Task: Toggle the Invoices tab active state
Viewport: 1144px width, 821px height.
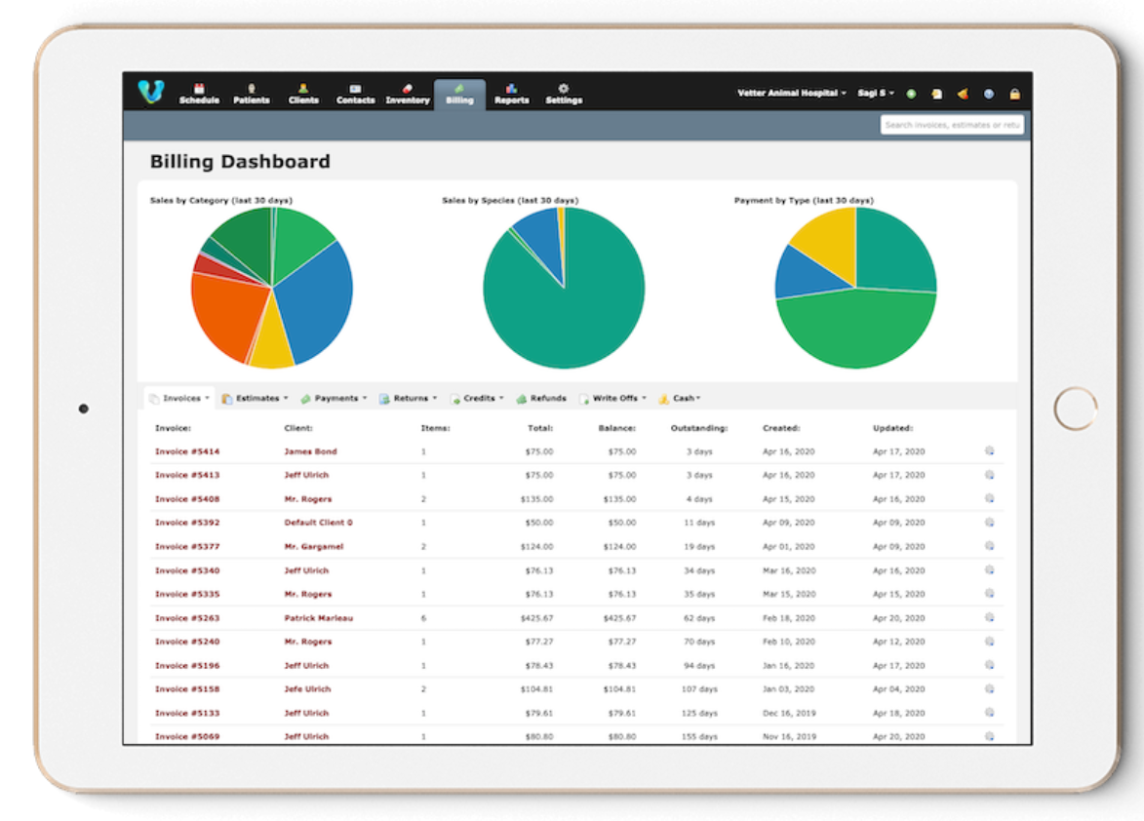Action: 178,398
